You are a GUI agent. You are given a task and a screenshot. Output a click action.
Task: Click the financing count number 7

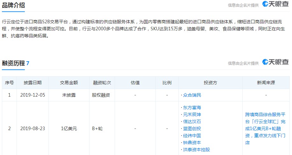(28, 63)
